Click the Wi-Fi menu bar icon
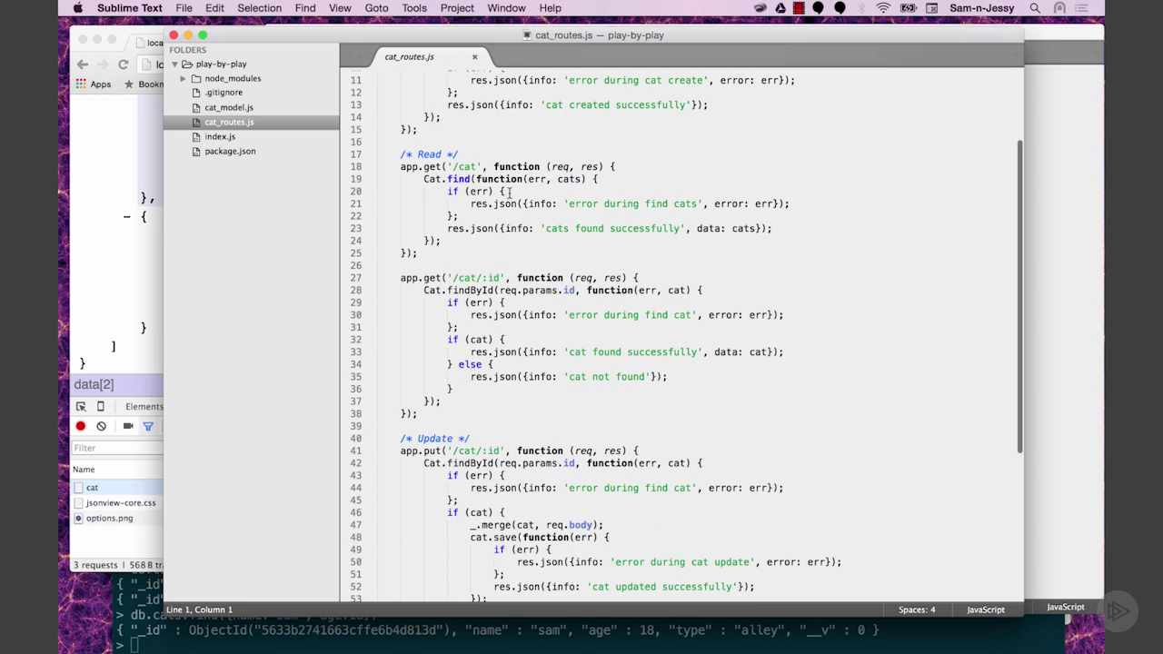Screen dimensions: 1163x654 click(x=883, y=8)
